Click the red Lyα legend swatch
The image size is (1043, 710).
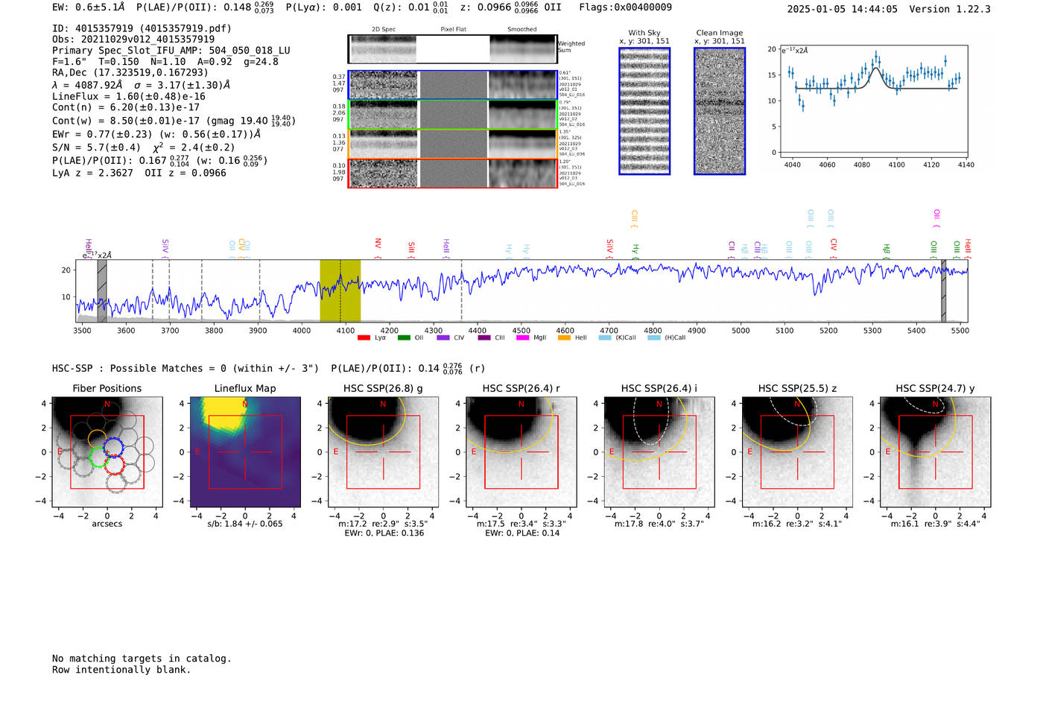[x=364, y=338]
